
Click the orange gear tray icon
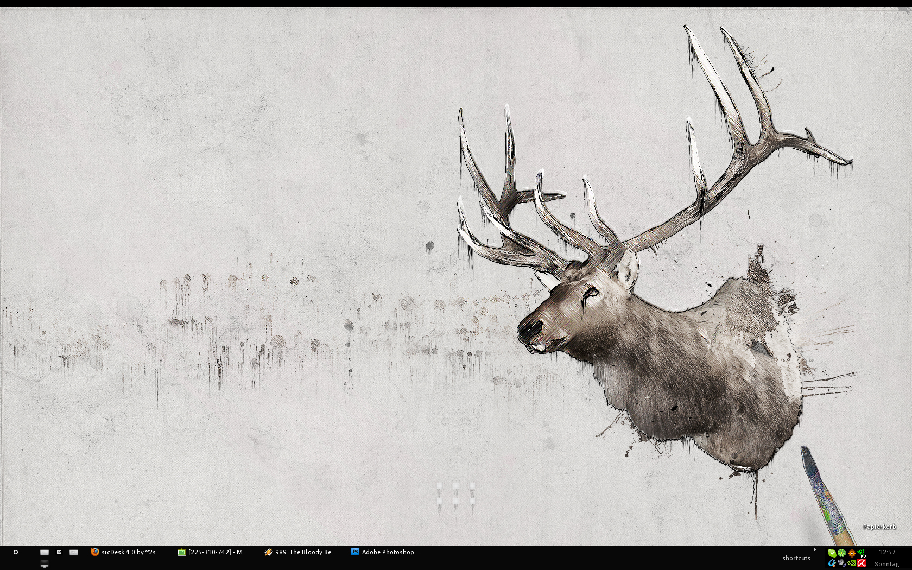pos(852,553)
